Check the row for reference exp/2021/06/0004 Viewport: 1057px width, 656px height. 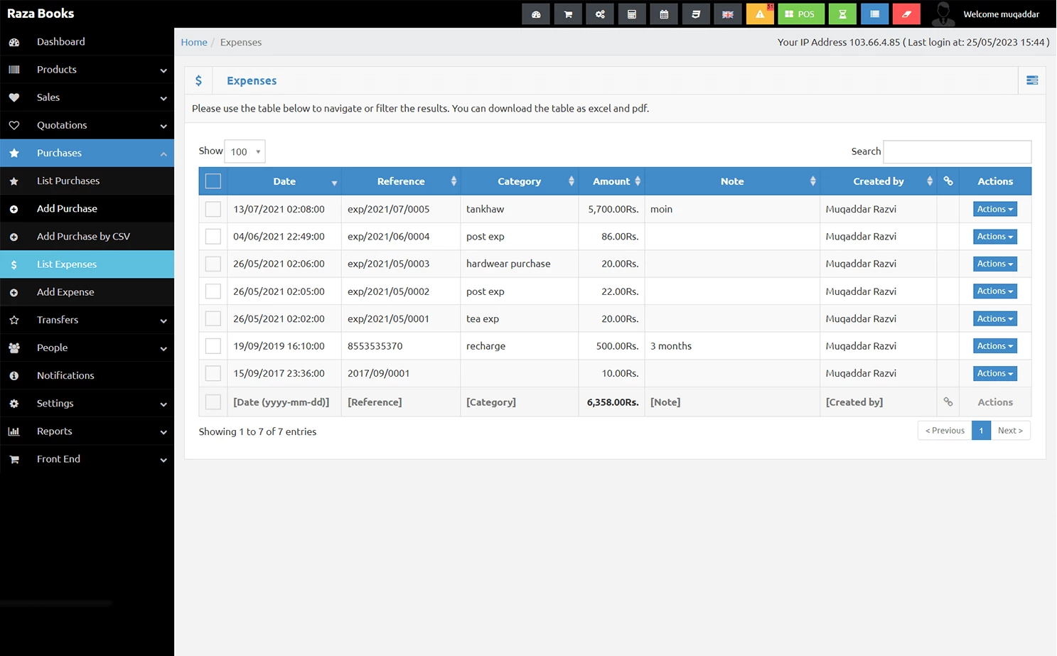213,236
